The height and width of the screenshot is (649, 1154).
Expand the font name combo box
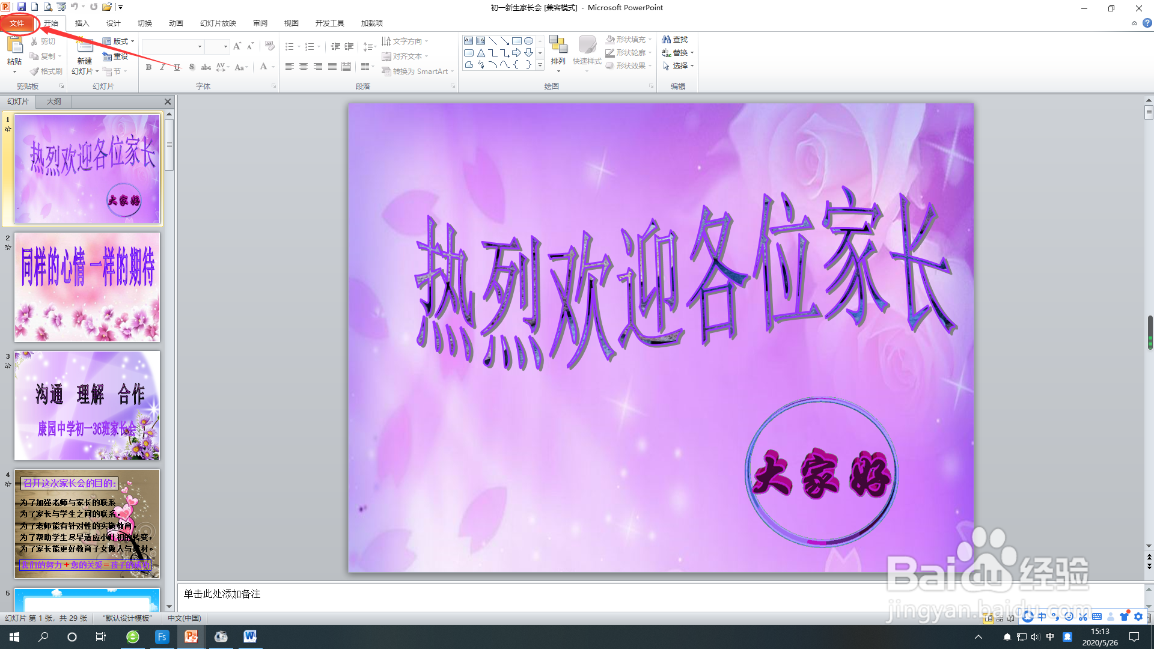click(x=200, y=46)
